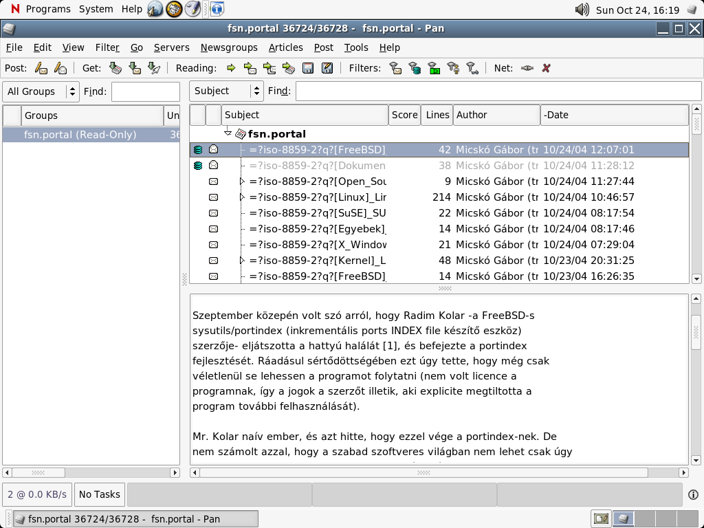Click Pan taskbar button in bottom panel

[135, 519]
